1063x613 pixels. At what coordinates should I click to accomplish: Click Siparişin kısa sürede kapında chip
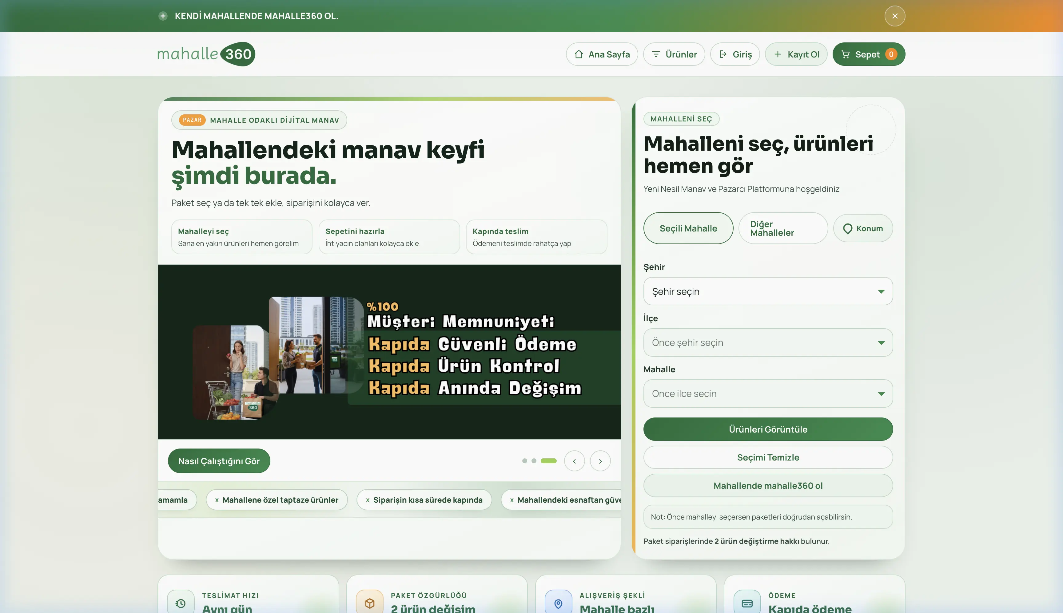click(x=424, y=500)
